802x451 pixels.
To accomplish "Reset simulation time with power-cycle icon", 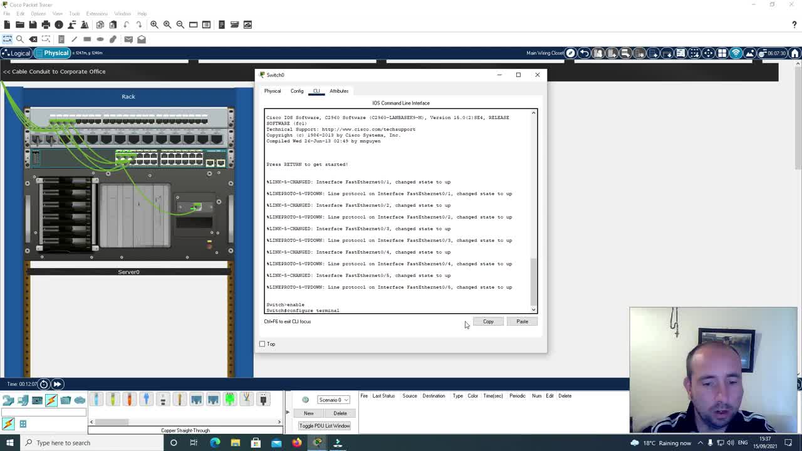I will click(44, 384).
